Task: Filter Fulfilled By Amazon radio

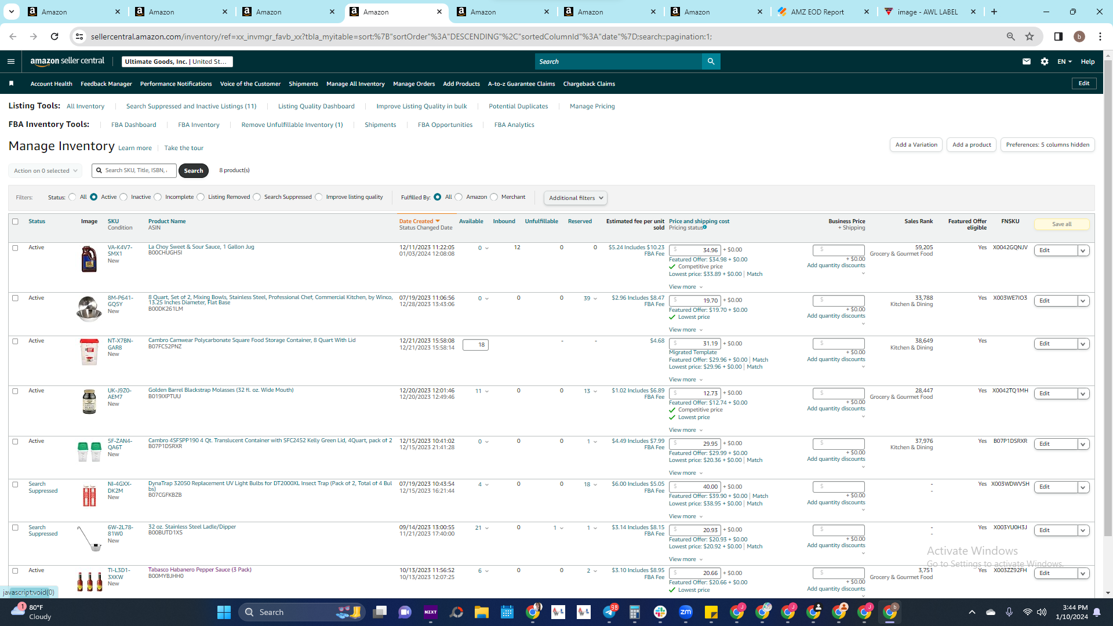Action: 459,197
